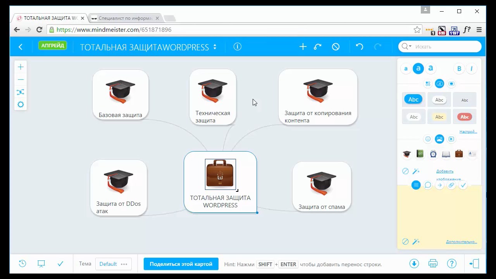
Task: Print the mind map
Action: point(433,264)
